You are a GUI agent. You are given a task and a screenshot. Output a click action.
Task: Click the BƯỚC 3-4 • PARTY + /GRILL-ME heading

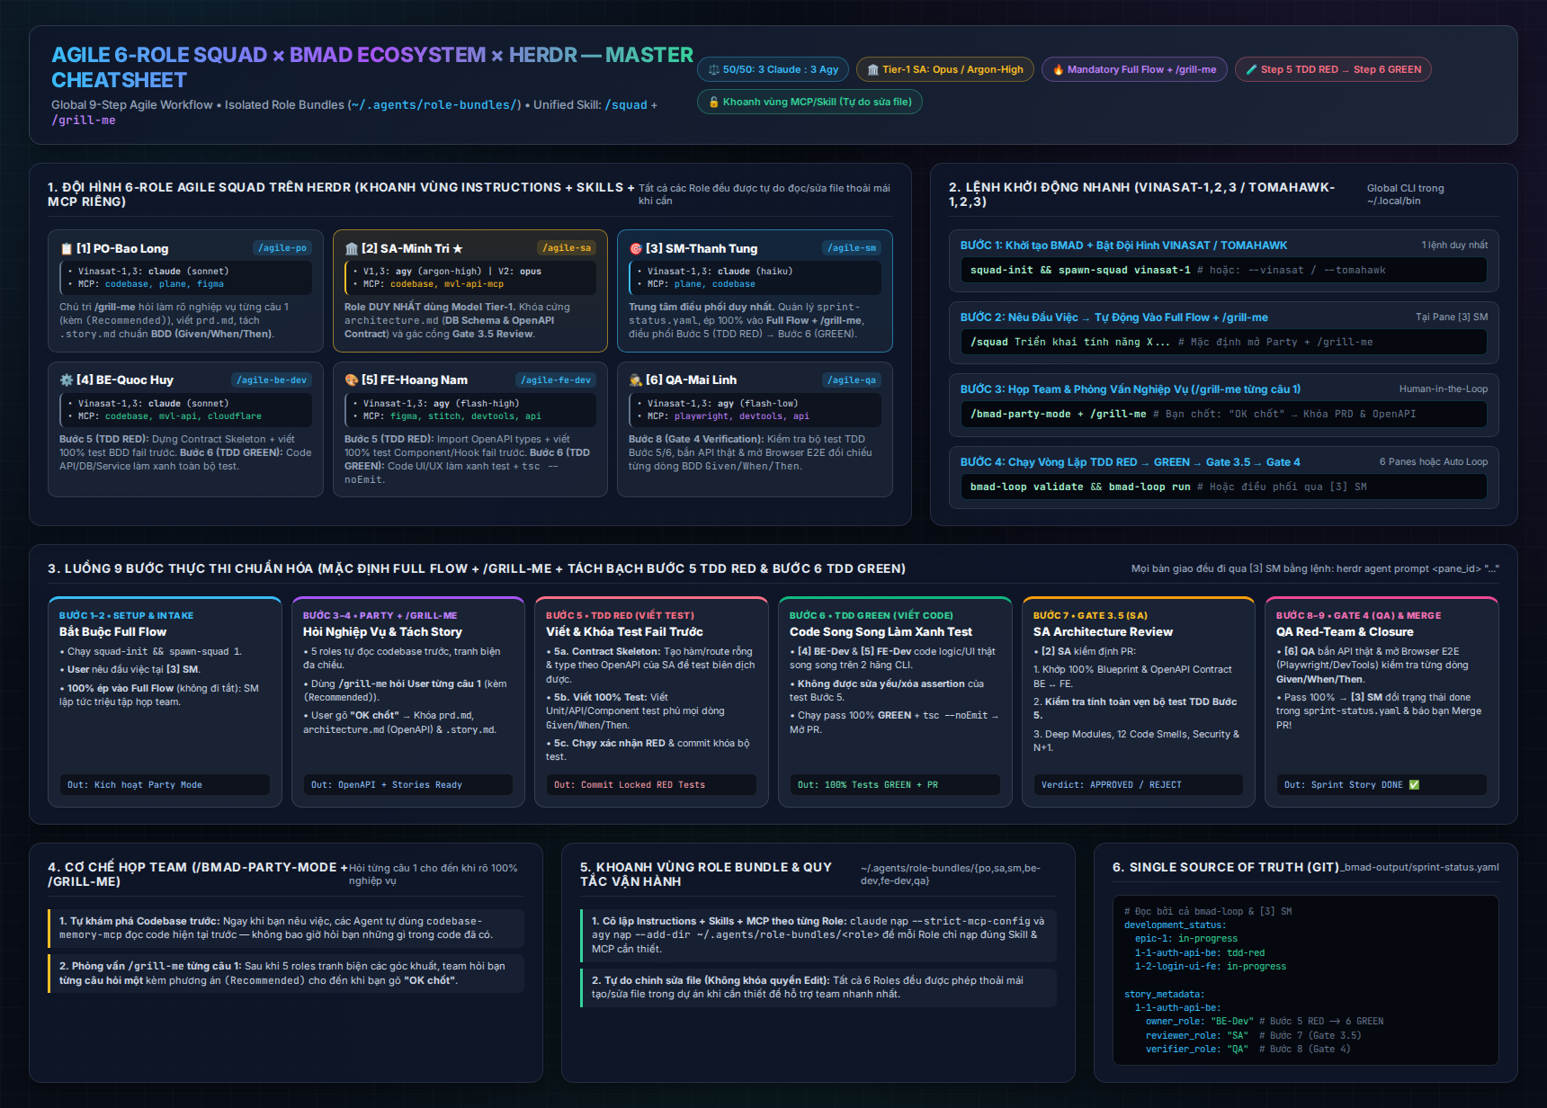380,616
